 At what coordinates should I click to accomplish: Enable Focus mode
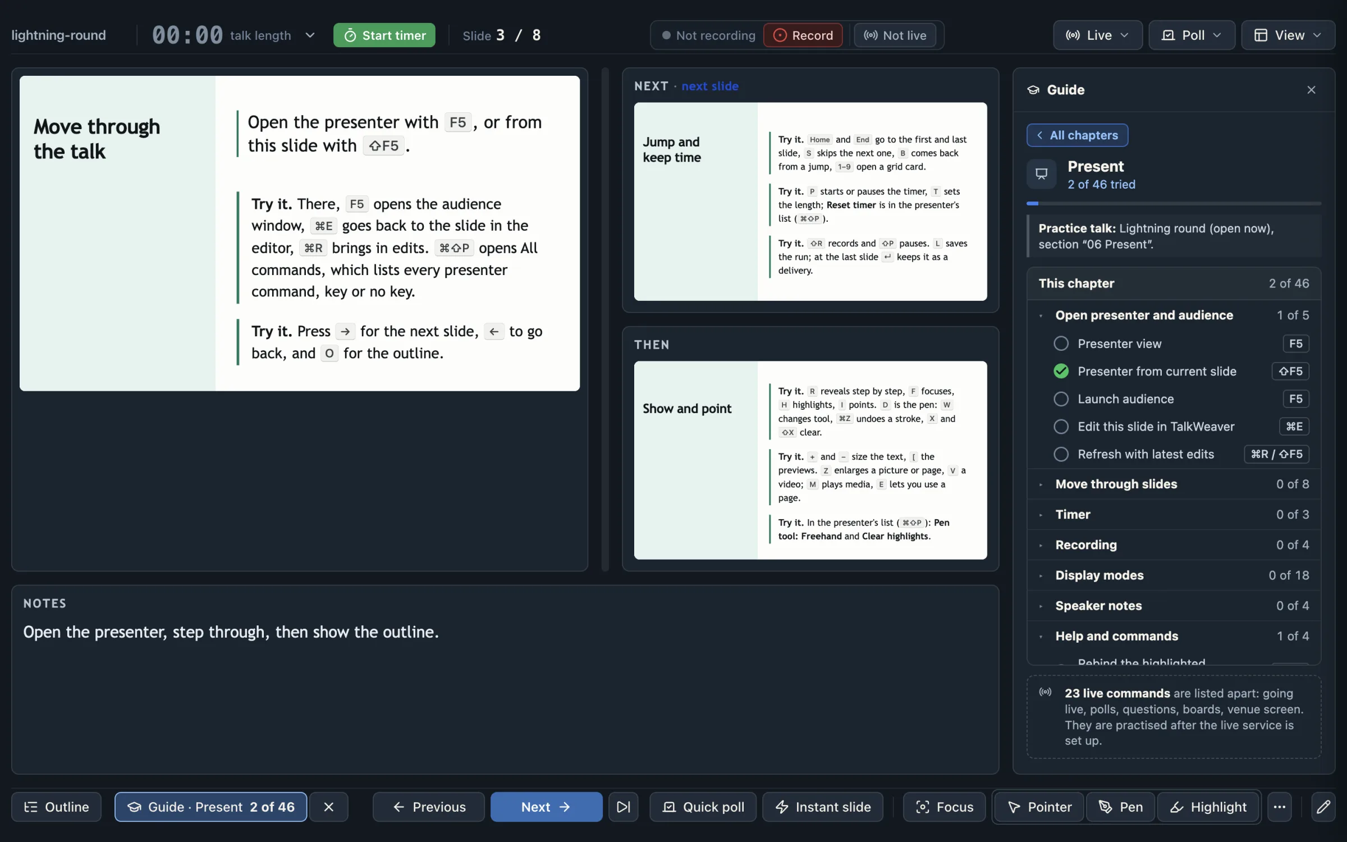(944, 807)
